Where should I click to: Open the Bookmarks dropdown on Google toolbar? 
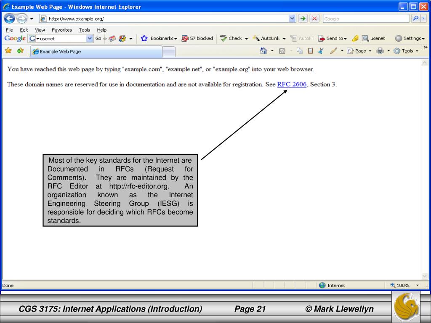164,38
